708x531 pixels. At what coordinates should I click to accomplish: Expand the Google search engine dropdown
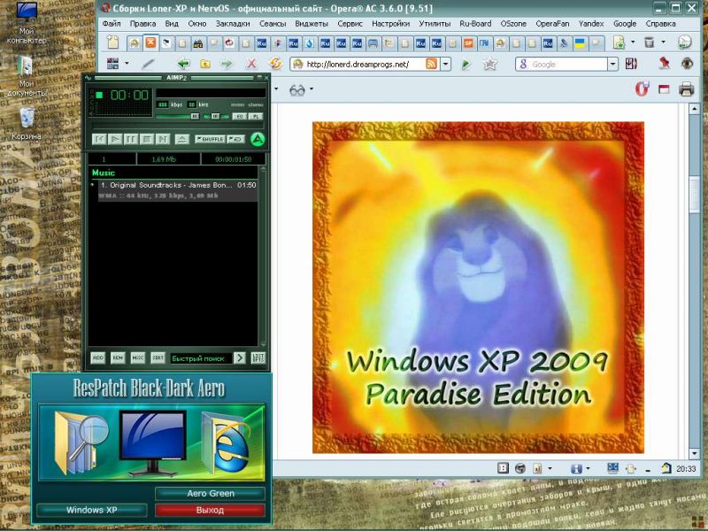612,64
